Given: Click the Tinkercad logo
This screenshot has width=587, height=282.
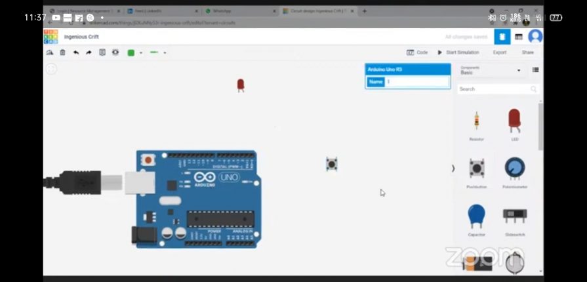Looking at the screenshot, I should pyautogui.click(x=51, y=37).
